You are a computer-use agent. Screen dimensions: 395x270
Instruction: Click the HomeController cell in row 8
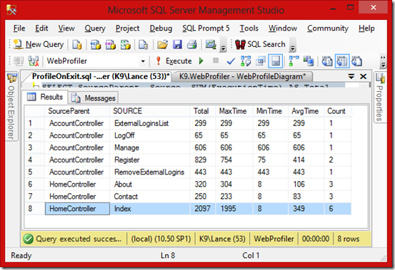[77, 209]
